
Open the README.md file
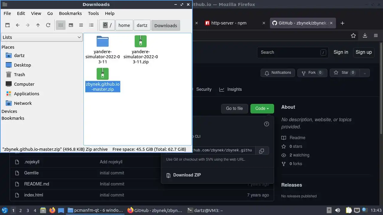coord(37,184)
